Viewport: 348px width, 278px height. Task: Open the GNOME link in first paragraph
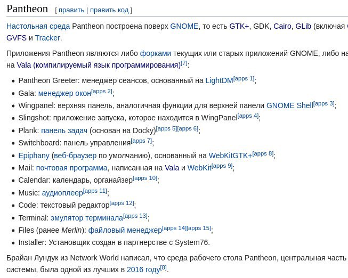(184, 26)
